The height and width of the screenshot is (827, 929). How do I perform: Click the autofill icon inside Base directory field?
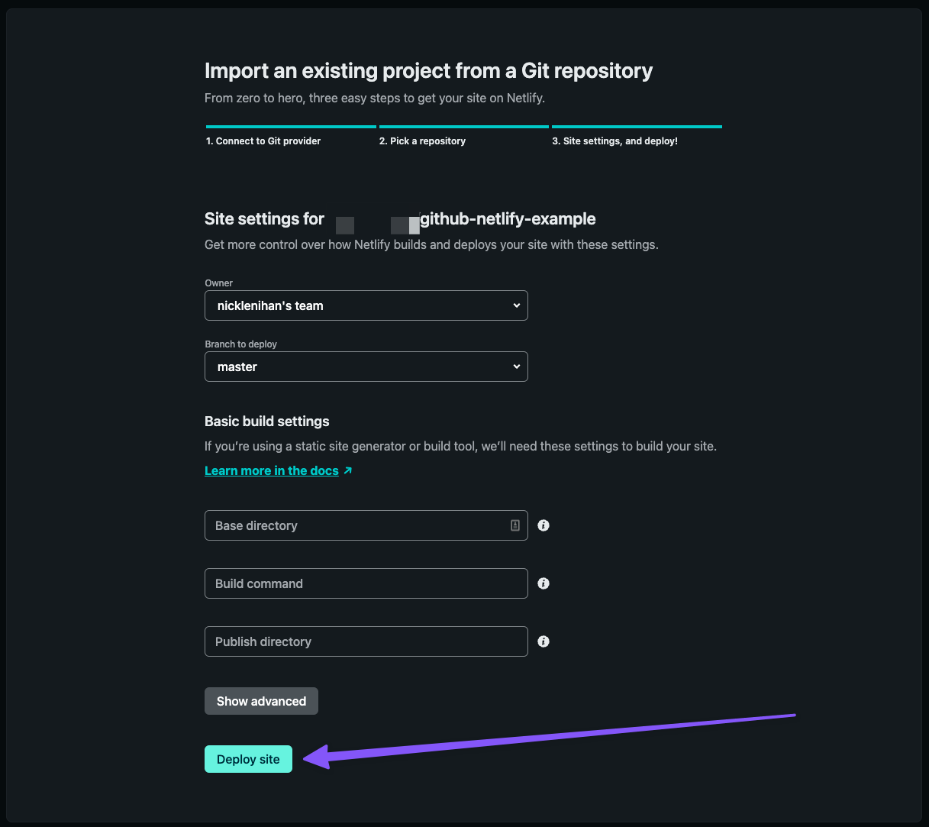[x=515, y=525]
